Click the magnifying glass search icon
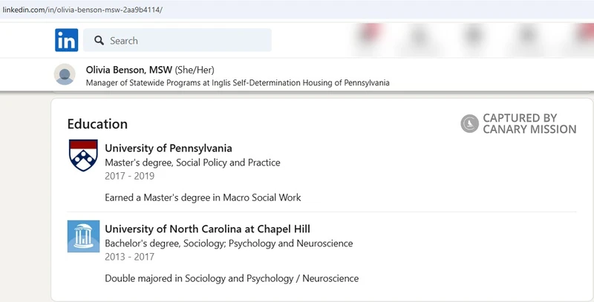The image size is (594, 302). click(97, 41)
